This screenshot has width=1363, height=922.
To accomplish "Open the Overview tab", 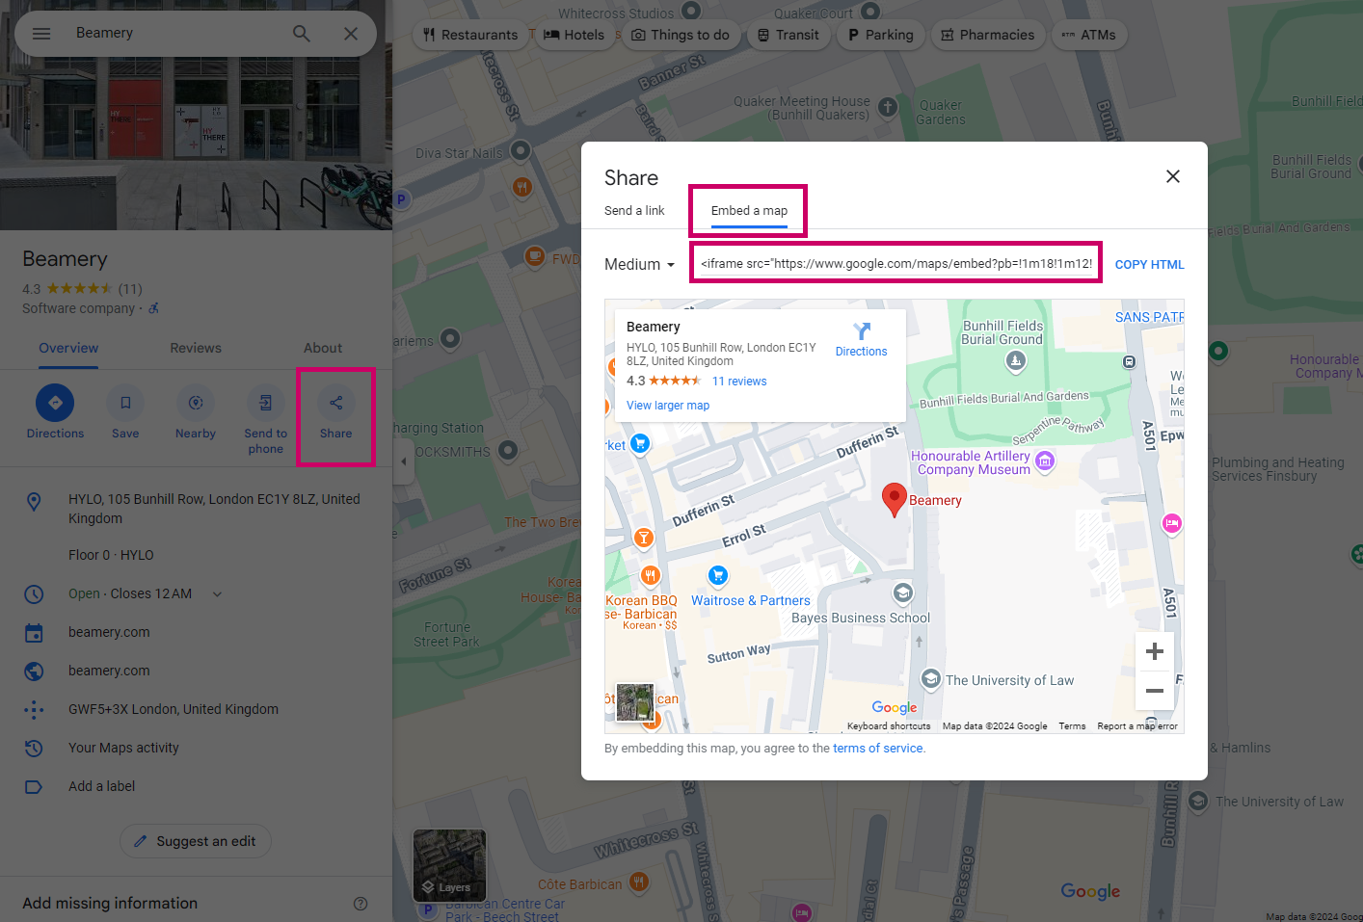I will [68, 349].
